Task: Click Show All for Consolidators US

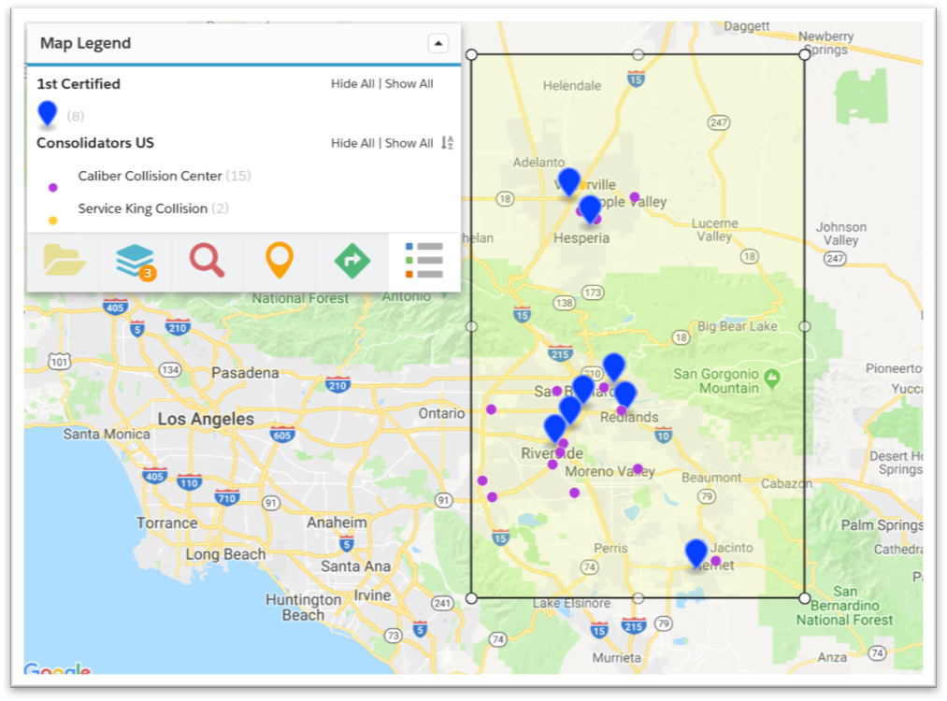Action: click(x=409, y=142)
